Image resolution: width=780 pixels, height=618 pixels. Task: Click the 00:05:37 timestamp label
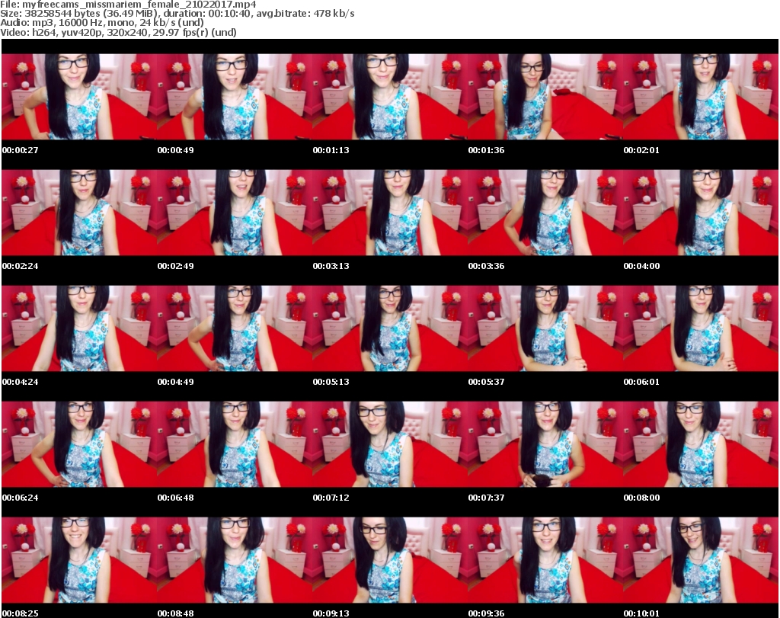click(x=486, y=382)
